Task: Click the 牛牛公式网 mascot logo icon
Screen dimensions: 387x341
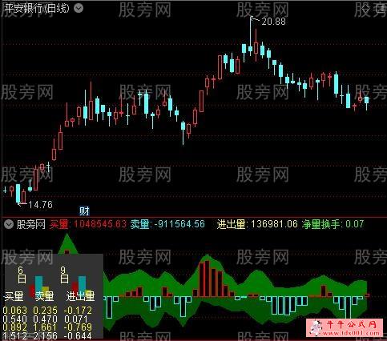Action: (316, 327)
